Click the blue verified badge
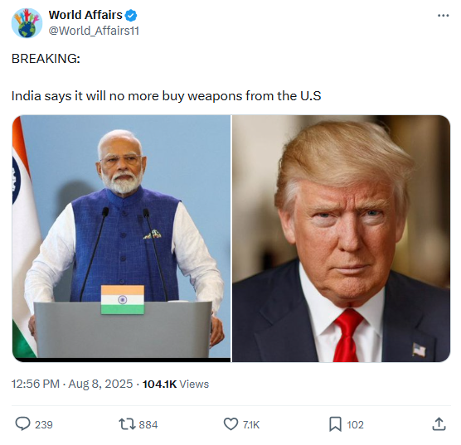This screenshot has height=445, width=461. [131, 15]
